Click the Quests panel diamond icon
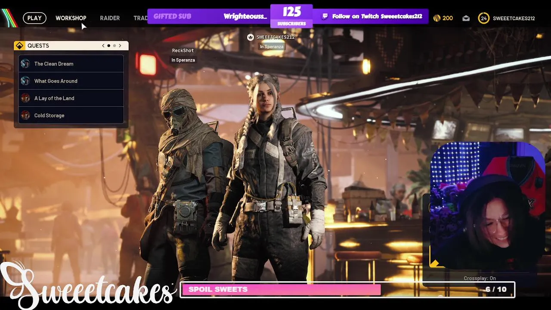 (x=19, y=46)
